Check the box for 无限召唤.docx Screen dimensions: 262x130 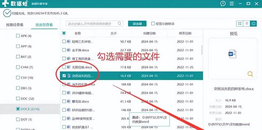pyautogui.click(x=64, y=67)
